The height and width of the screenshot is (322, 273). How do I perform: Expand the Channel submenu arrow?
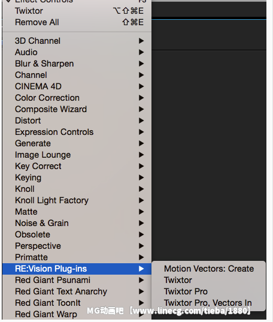(141, 75)
